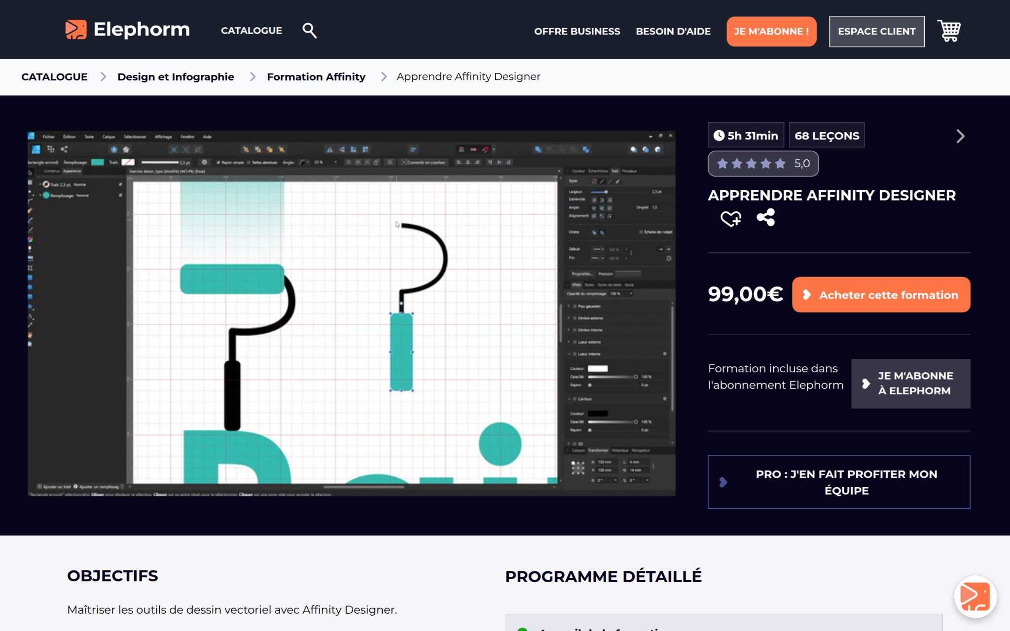Image resolution: width=1010 pixels, height=631 pixels.
Task: Open the ESPACE CLIENT button
Action: pyautogui.click(x=877, y=32)
